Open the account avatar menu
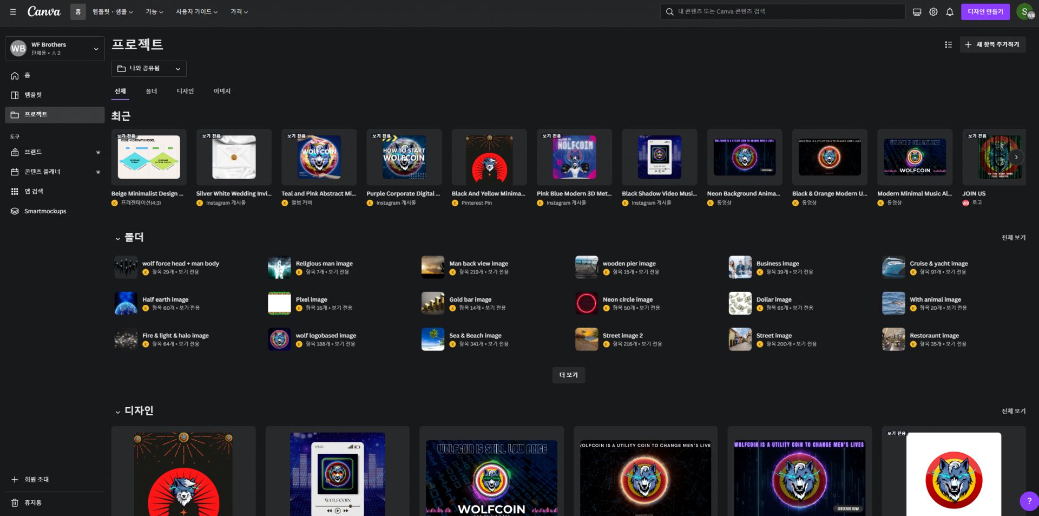The image size is (1039, 516). 1025,11
